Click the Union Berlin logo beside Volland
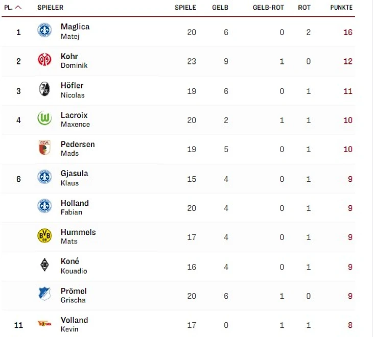373x337 pixels. click(44, 324)
